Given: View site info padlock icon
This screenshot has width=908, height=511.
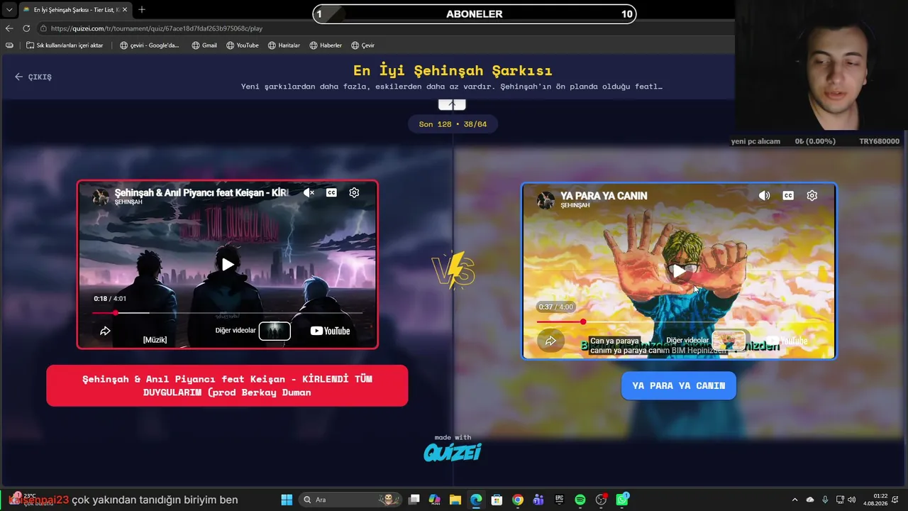Looking at the screenshot, I should [x=44, y=28].
